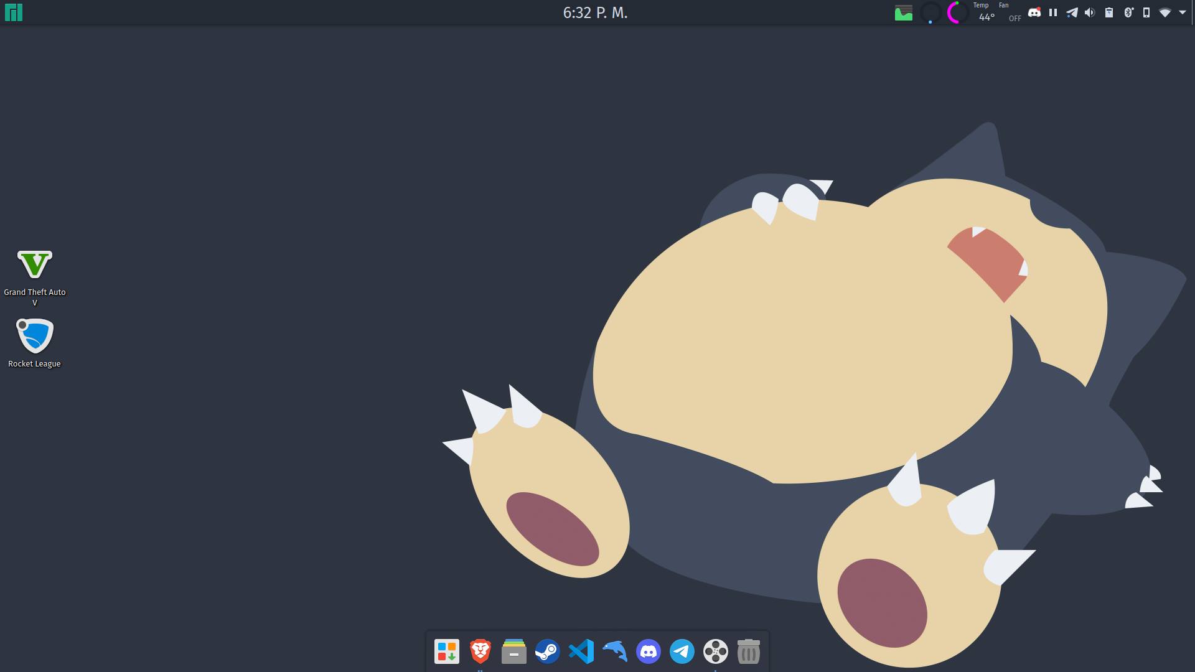Viewport: 1195px width, 672px height.
Task: Open Visual Studio Code from dock
Action: pos(581,651)
